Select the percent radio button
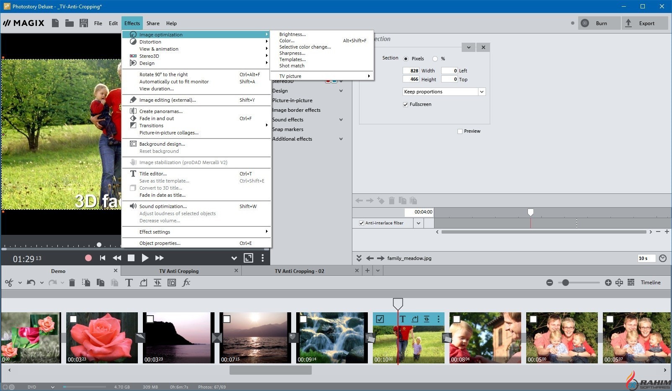Screen dimensions: 672x391 coord(435,59)
